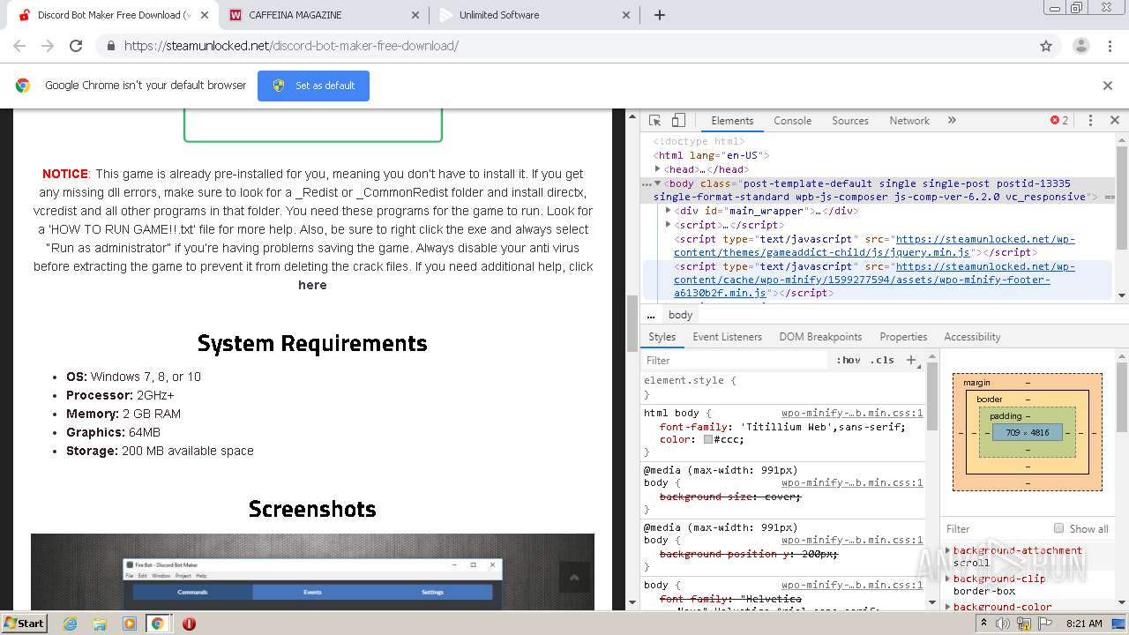This screenshot has width=1129, height=635.
Task: Close the CAFFEINA MAGAZINE tab
Action: pyautogui.click(x=415, y=15)
